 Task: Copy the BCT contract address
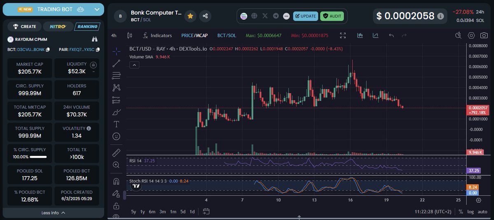[x=48, y=50]
